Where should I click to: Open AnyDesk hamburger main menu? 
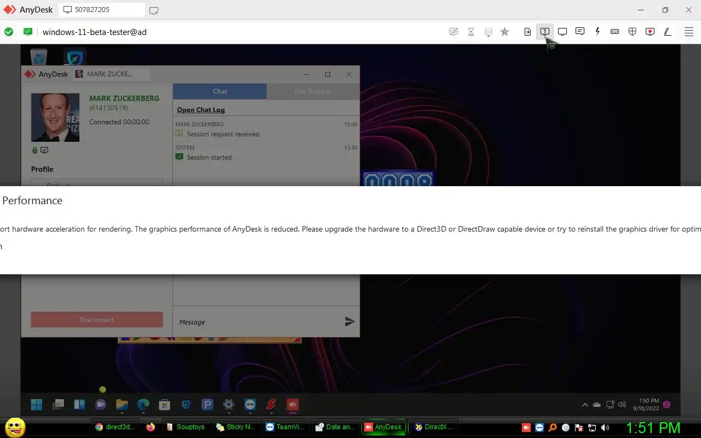click(689, 32)
